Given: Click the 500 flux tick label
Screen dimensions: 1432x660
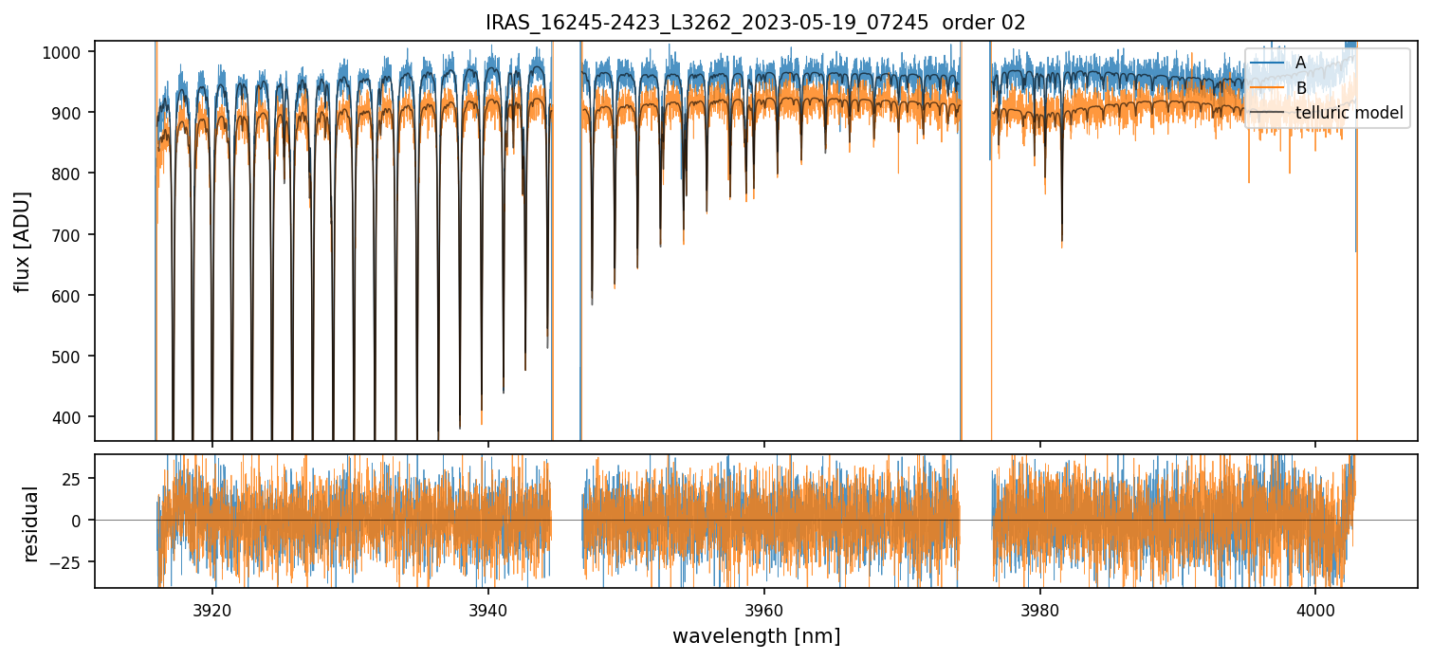Looking at the screenshot, I should point(71,357).
